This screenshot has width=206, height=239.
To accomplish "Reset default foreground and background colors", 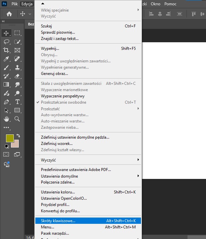I will click(7, 147).
